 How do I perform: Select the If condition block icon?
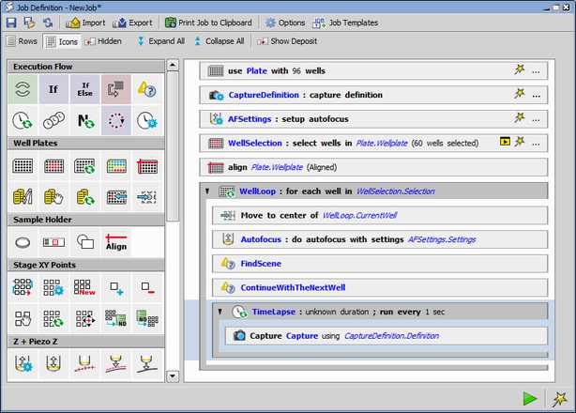click(55, 89)
